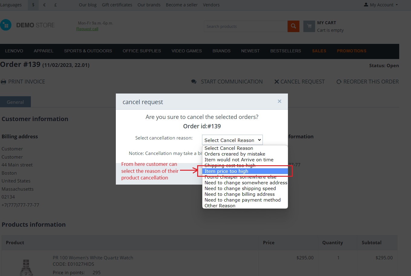Click the speech bubble communication icon
The image size is (411, 276).
[x=194, y=82]
